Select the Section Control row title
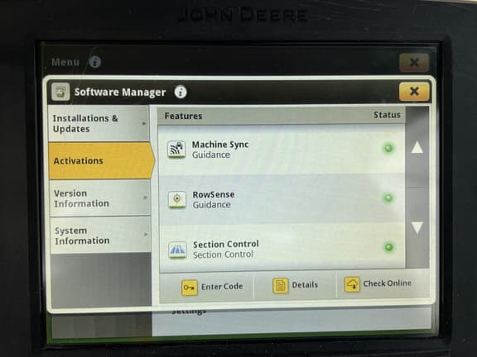The width and height of the screenshot is (477, 357). point(226,244)
